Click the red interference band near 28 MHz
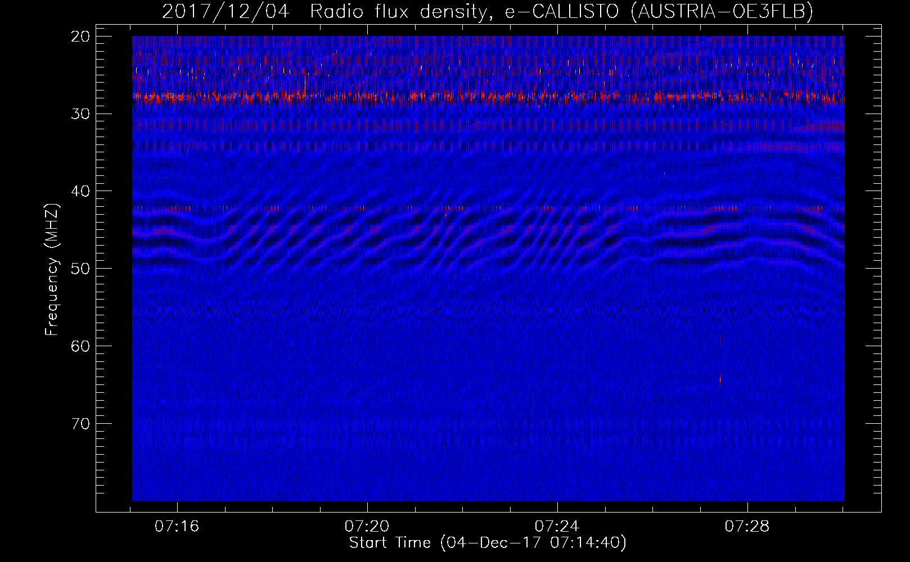910x562 pixels. point(488,97)
